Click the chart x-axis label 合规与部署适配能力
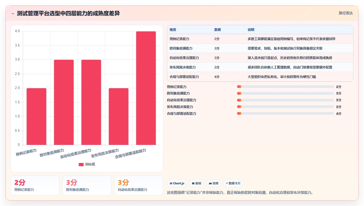Viewport: 364px width, 206px height. tap(130, 154)
